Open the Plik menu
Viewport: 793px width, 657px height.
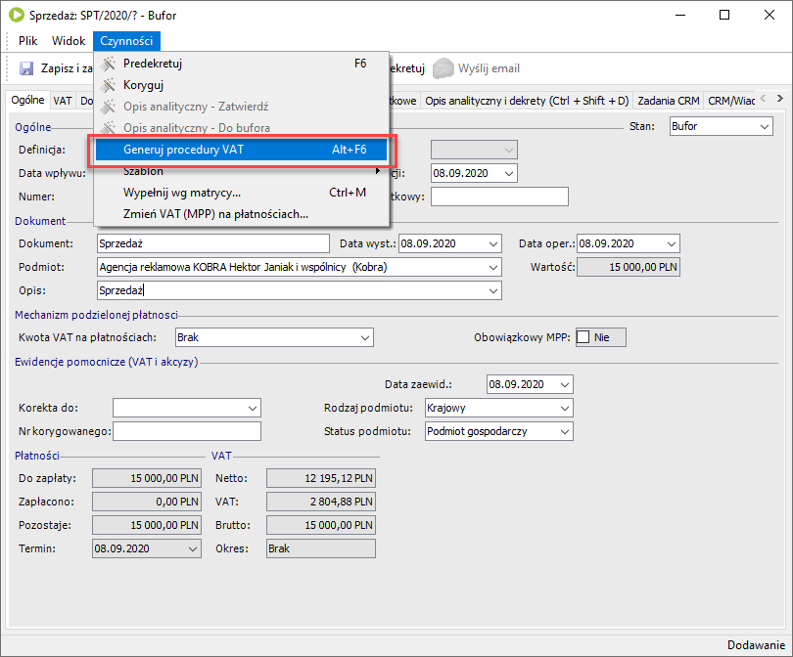point(27,41)
